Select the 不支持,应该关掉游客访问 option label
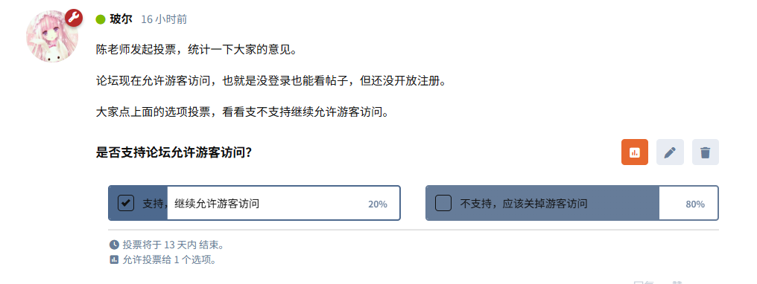 (x=523, y=204)
